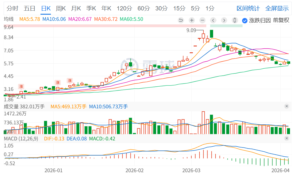Switch to the 60分 chart tab
293x175 pixels.
tap(143, 8)
